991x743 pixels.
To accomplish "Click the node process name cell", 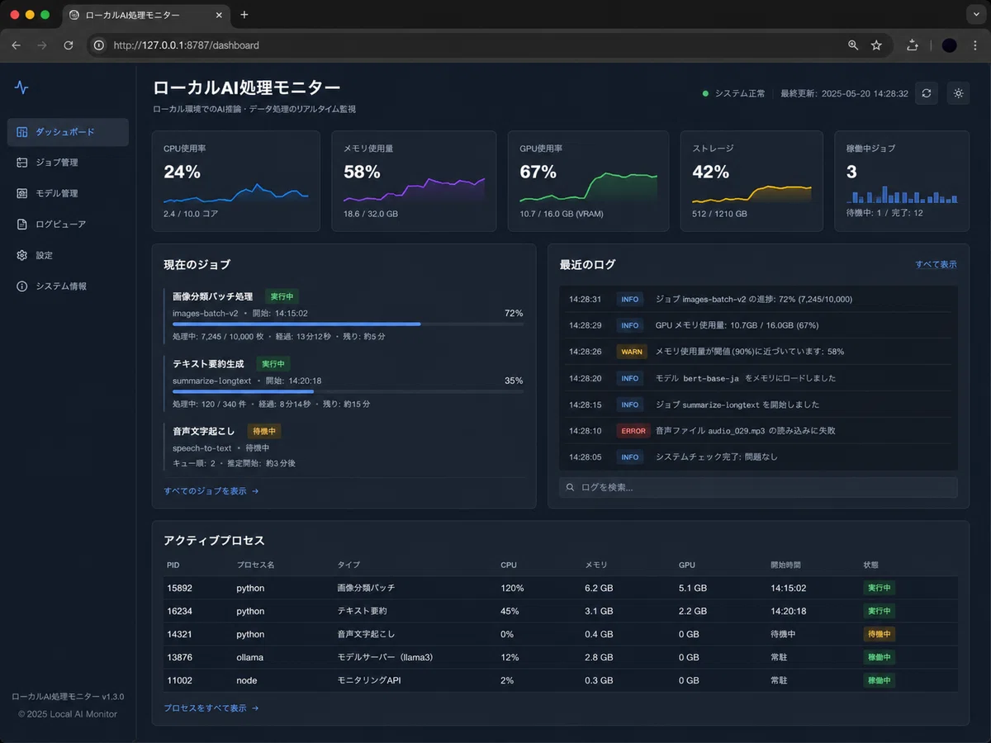I will [247, 681].
